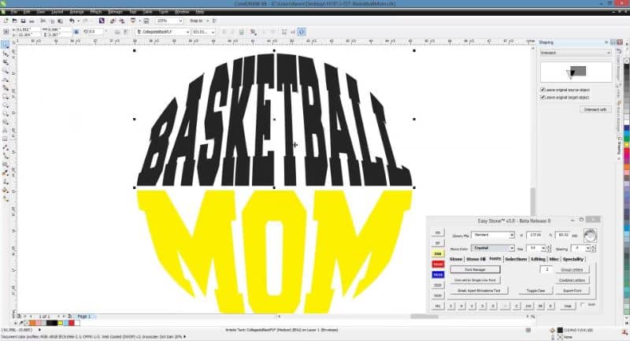Image resolution: width=630 pixels, height=341 pixels.
Task: Open the File menu
Action: pos(14,12)
